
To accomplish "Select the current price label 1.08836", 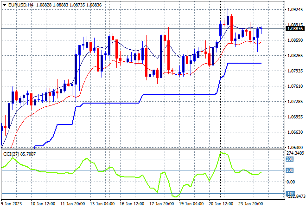I will pos(295,29).
